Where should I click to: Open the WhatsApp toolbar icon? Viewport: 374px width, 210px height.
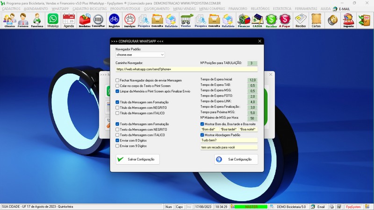tap(53, 20)
